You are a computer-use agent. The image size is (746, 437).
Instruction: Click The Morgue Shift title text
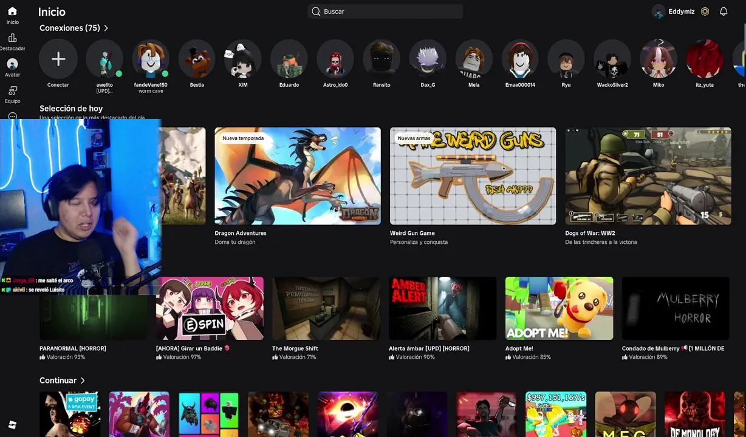pos(295,348)
